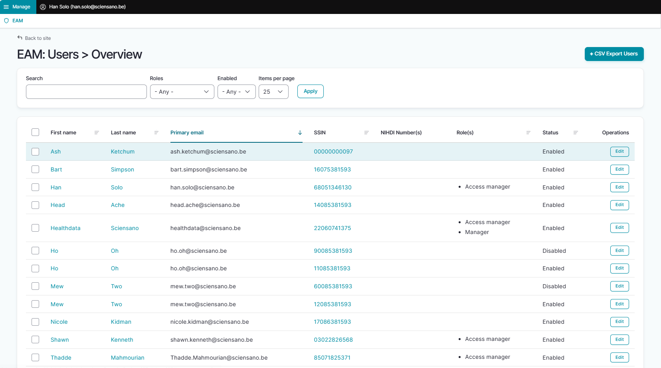
Task: Click the Status column sort icon
Action: (576, 133)
